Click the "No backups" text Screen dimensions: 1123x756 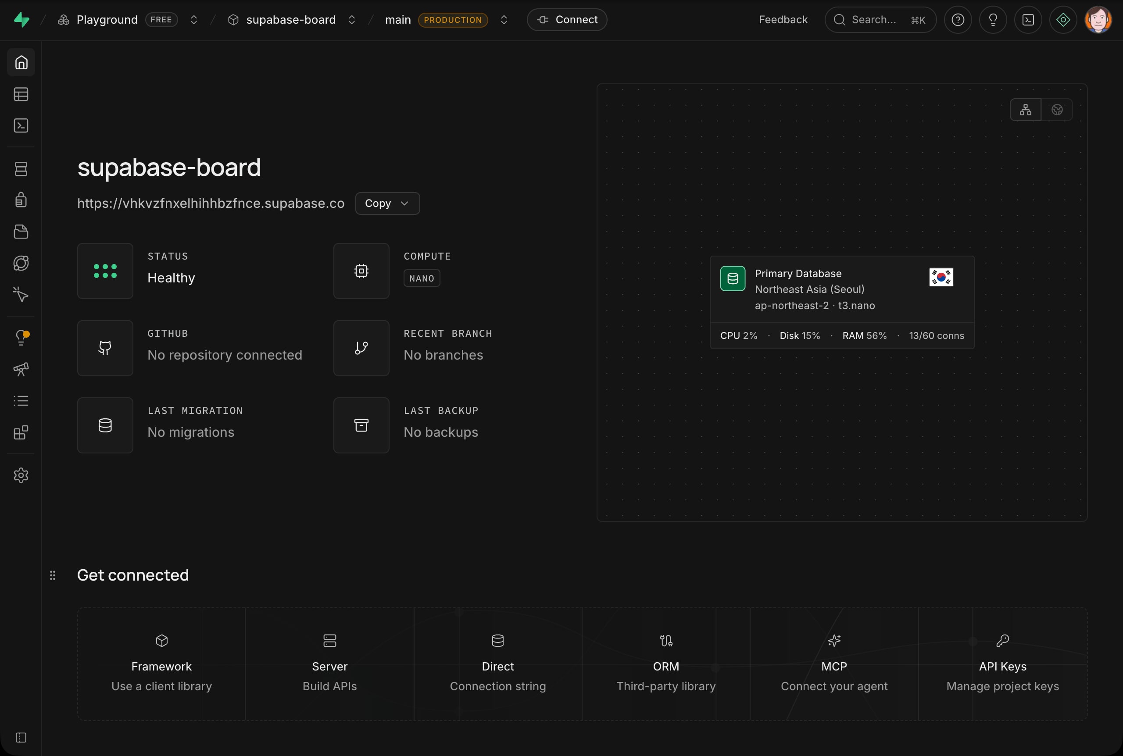pos(441,432)
